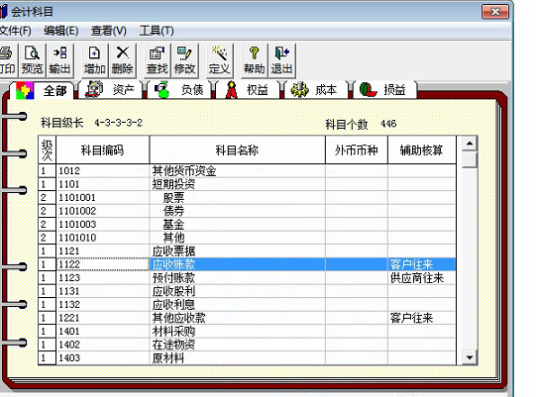Switch to the 负债 liabilities tab
Image resolution: width=536 pixels, height=397 pixels.
pos(179,90)
